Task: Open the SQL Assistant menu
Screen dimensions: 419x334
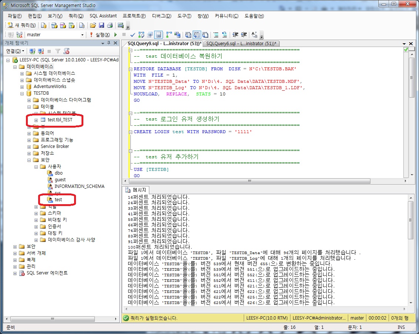Action: [103, 16]
